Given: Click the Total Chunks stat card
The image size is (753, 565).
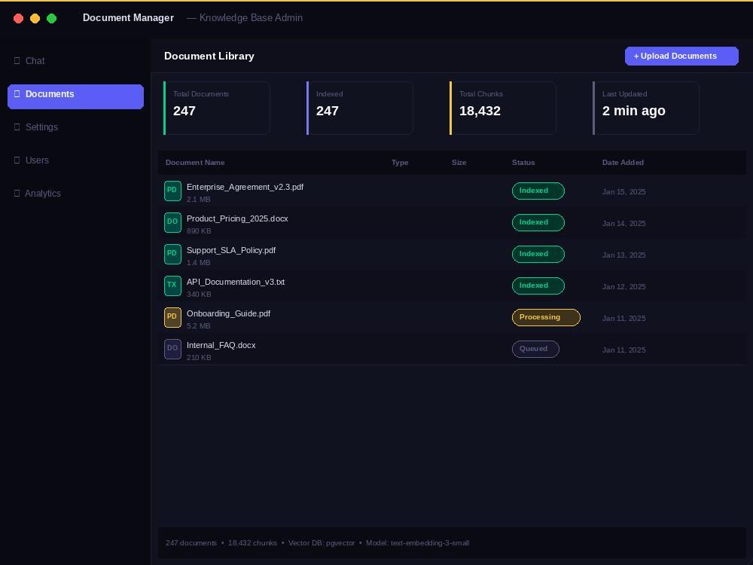Looking at the screenshot, I should (503, 108).
